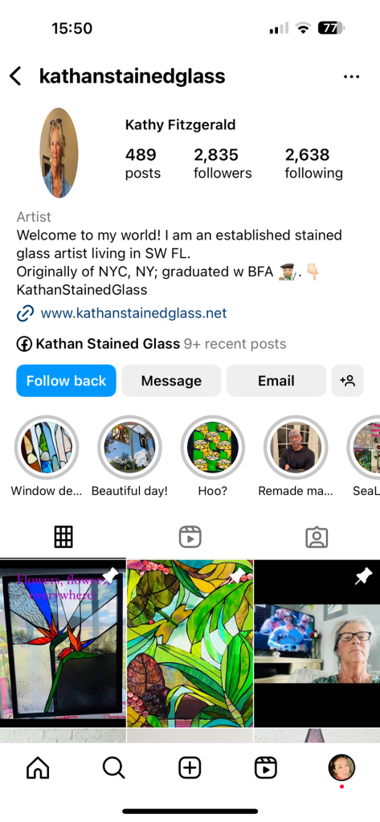380x822 pixels.
Task: View Kathy Fitzgerald's profile picture
Action: [x=59, y=153]
